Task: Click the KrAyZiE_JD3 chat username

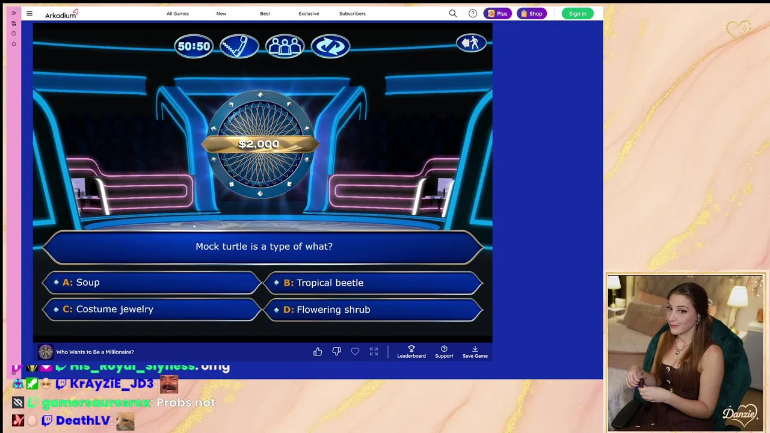Action: point(112,384)
